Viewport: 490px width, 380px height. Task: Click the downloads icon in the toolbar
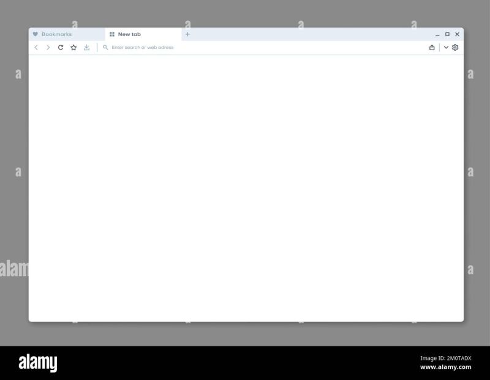pyautogui.click(x=86, y=47)
